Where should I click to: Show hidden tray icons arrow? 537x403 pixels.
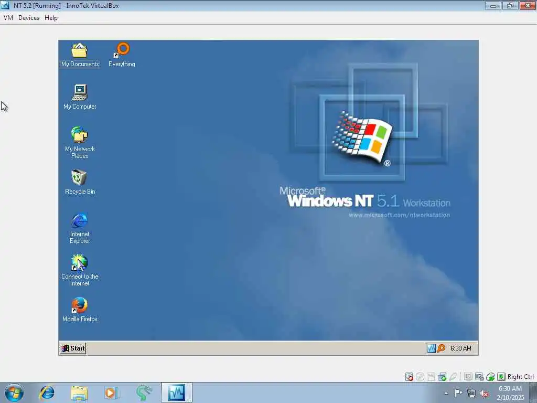(446, 393)
